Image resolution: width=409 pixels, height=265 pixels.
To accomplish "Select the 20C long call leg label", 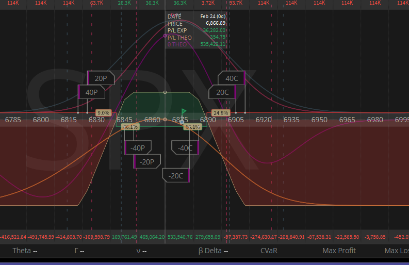I will (x=222, y=92).
